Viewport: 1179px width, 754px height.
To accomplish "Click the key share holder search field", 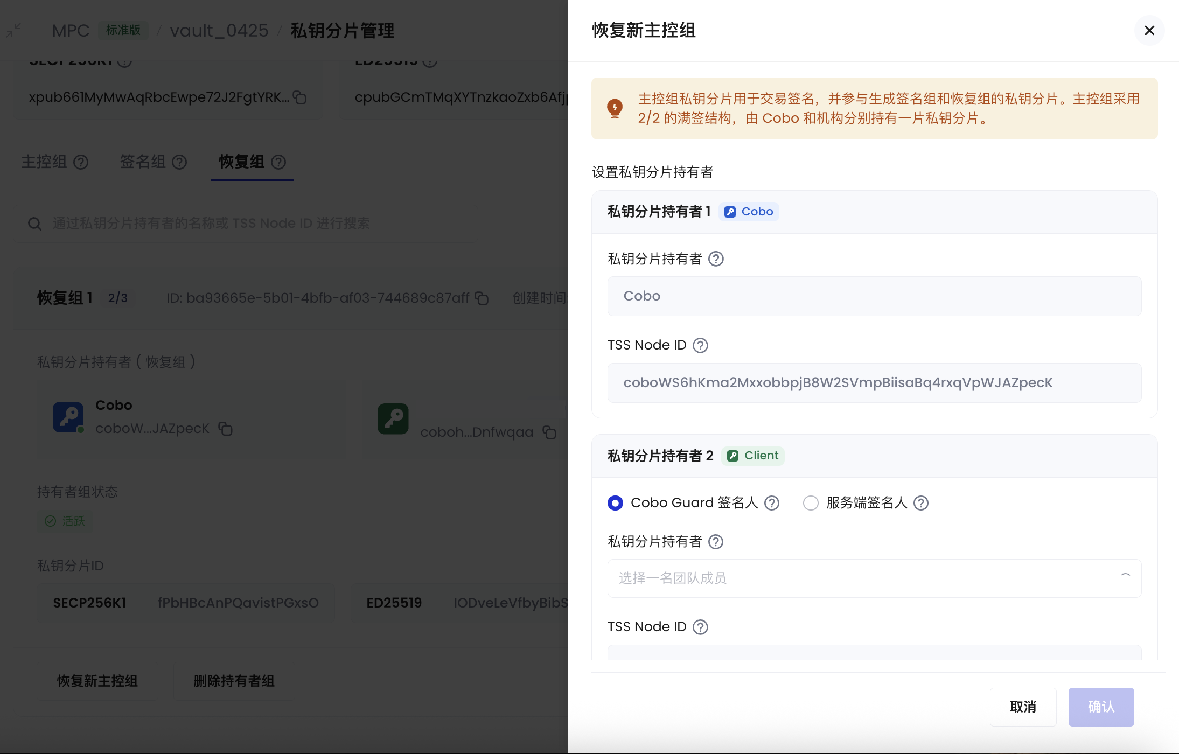I will (253, 224).
